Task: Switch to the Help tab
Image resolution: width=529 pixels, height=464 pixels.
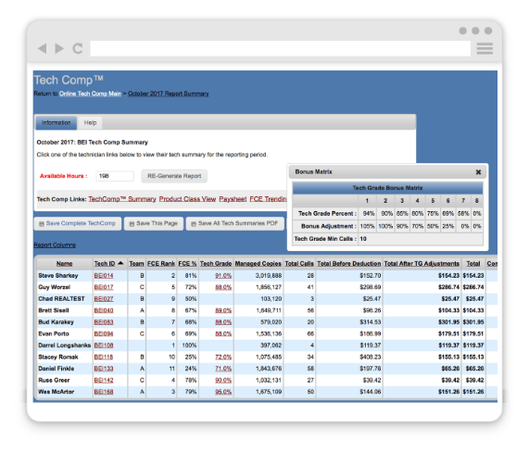Action: coord(90,123)
